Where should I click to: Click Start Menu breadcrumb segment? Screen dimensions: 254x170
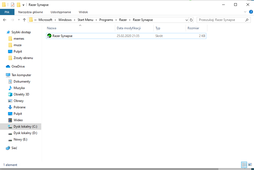[85, 20]
